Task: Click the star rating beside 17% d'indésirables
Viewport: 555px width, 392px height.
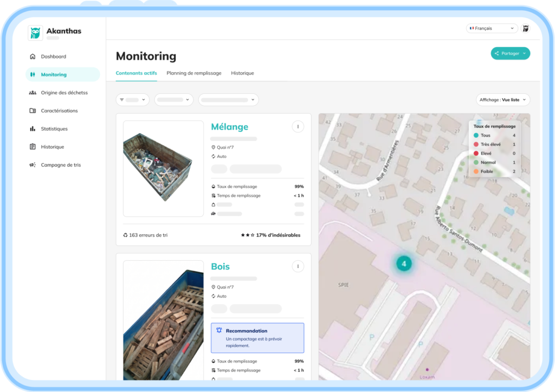Action: (247, 235)
